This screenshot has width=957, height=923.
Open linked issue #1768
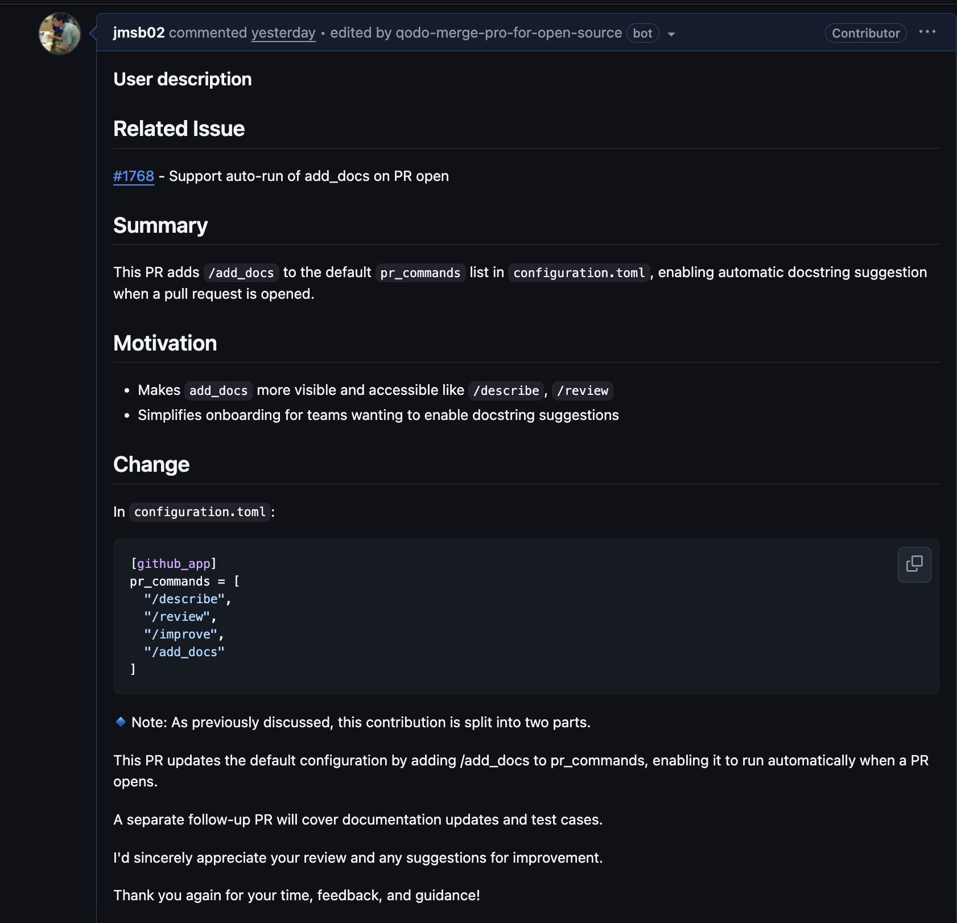coord(134,176)
